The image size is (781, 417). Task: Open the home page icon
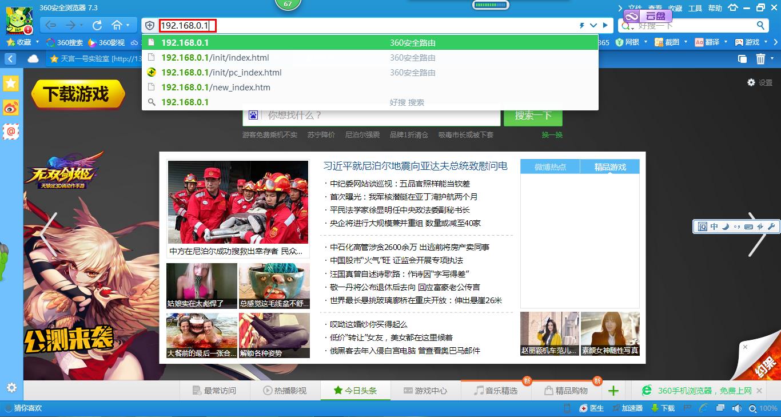(x=117, y=25)
